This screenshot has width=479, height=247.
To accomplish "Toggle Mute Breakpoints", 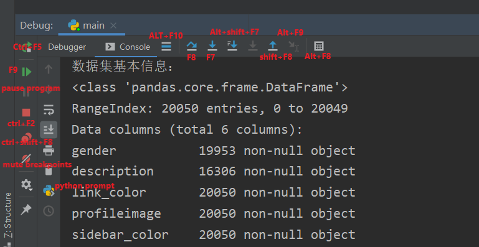I will tap(26, 158).
